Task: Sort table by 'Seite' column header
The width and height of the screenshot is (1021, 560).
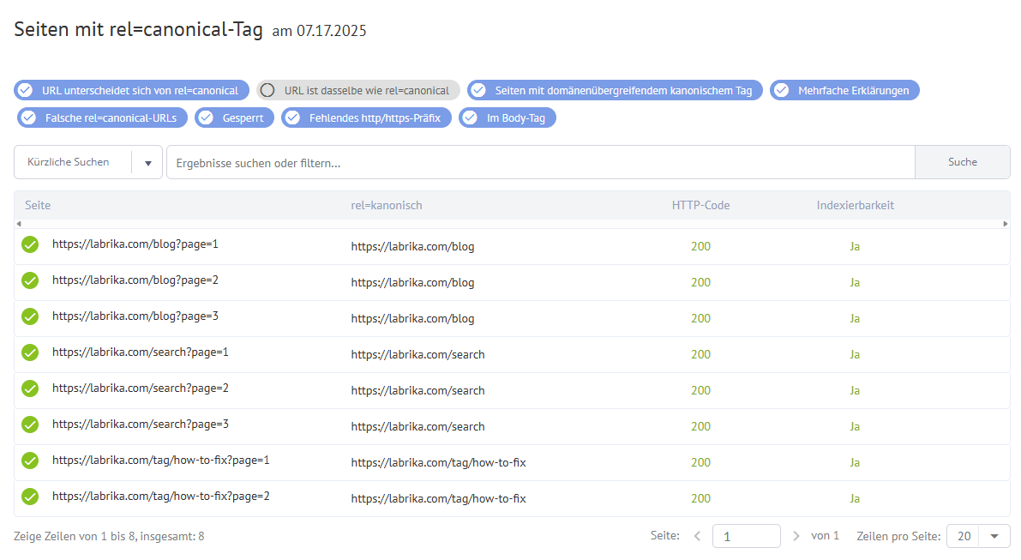Action: 38,205
